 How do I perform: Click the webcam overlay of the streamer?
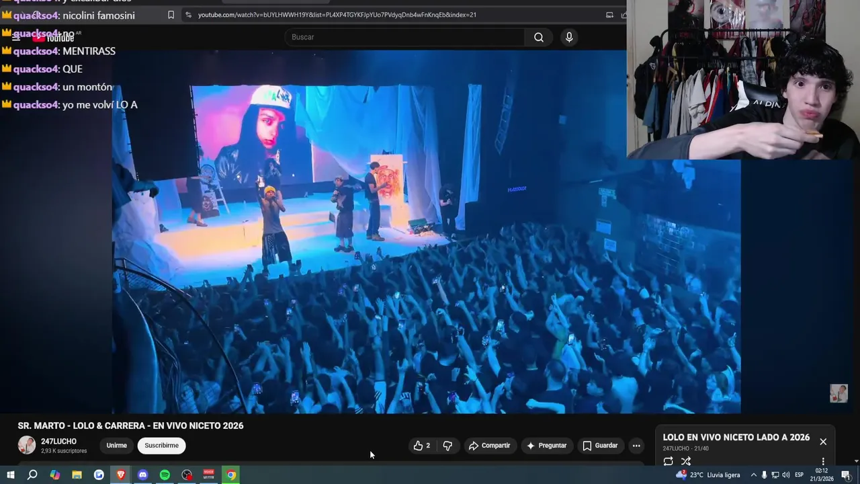click(743, 79)
